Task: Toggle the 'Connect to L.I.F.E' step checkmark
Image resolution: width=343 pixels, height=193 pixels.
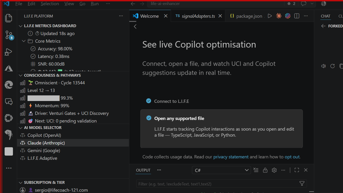Action: 148,101
